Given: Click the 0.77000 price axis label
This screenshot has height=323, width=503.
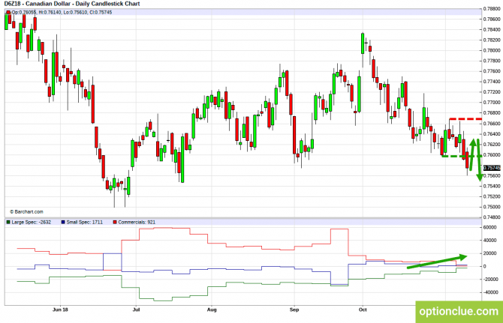Looking at the screenshot, I should tap(492, 103).
